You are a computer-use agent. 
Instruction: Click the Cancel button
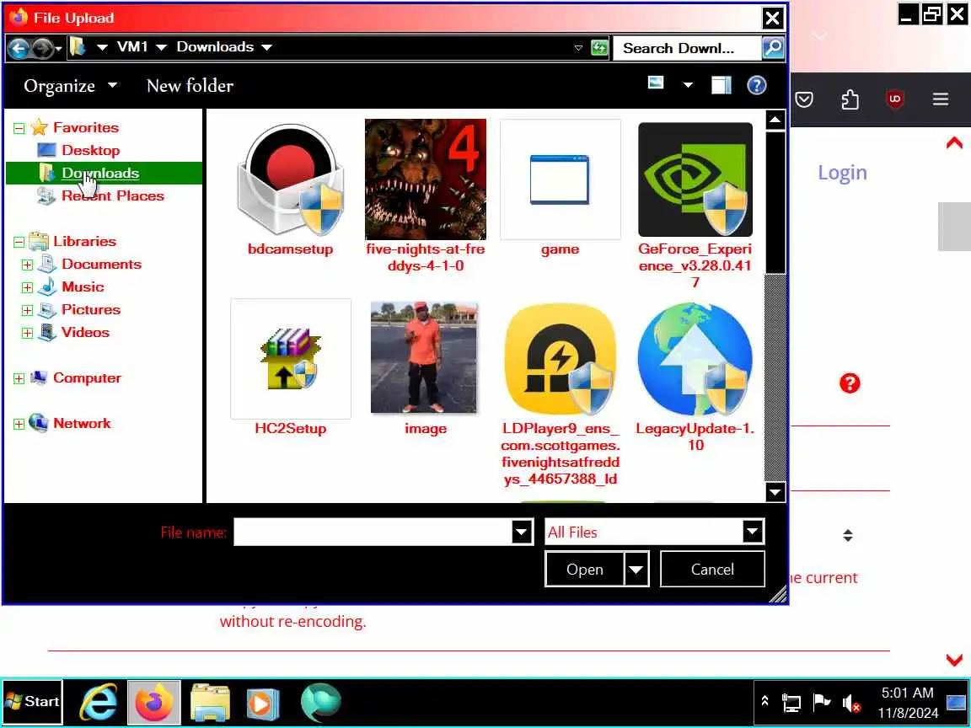712,569
